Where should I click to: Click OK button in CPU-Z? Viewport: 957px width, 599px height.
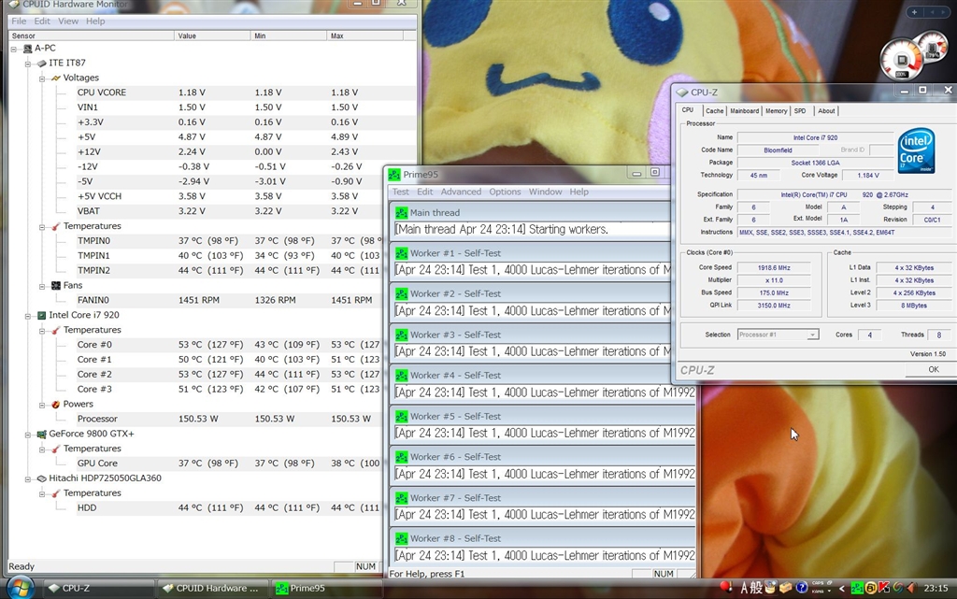point(934,370)
